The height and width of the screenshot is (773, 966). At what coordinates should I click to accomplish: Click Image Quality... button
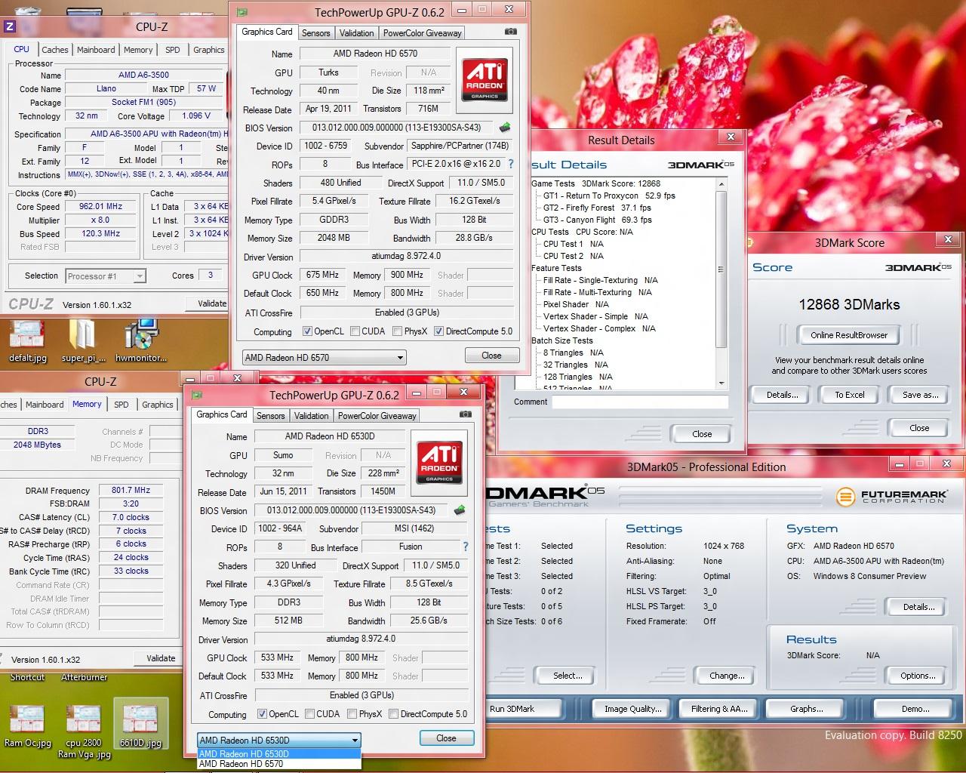[632, 709]
